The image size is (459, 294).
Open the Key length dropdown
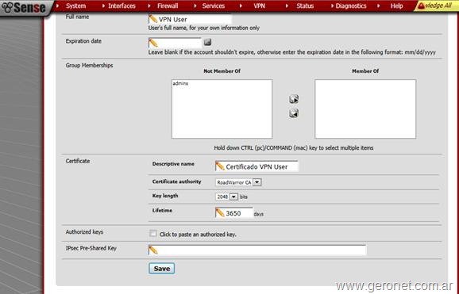point(226,197)
